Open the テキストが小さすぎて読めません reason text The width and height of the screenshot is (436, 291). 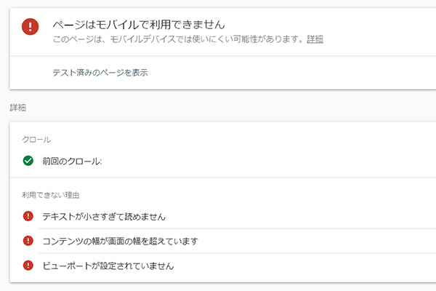click(x=104, y=216)
